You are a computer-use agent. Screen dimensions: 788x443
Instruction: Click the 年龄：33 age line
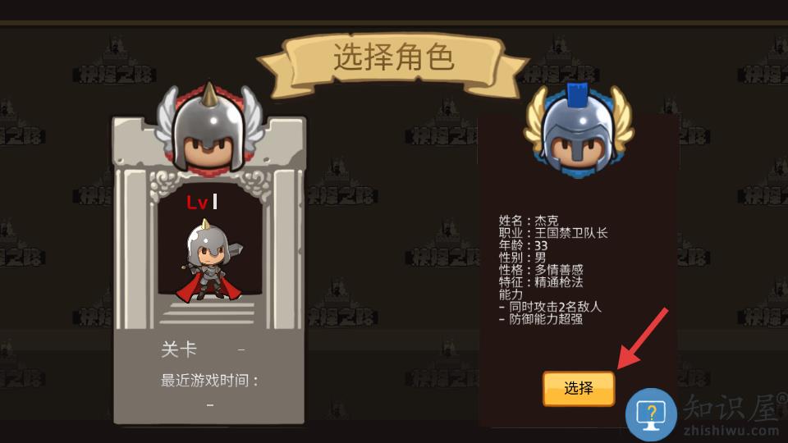(523, 245)
